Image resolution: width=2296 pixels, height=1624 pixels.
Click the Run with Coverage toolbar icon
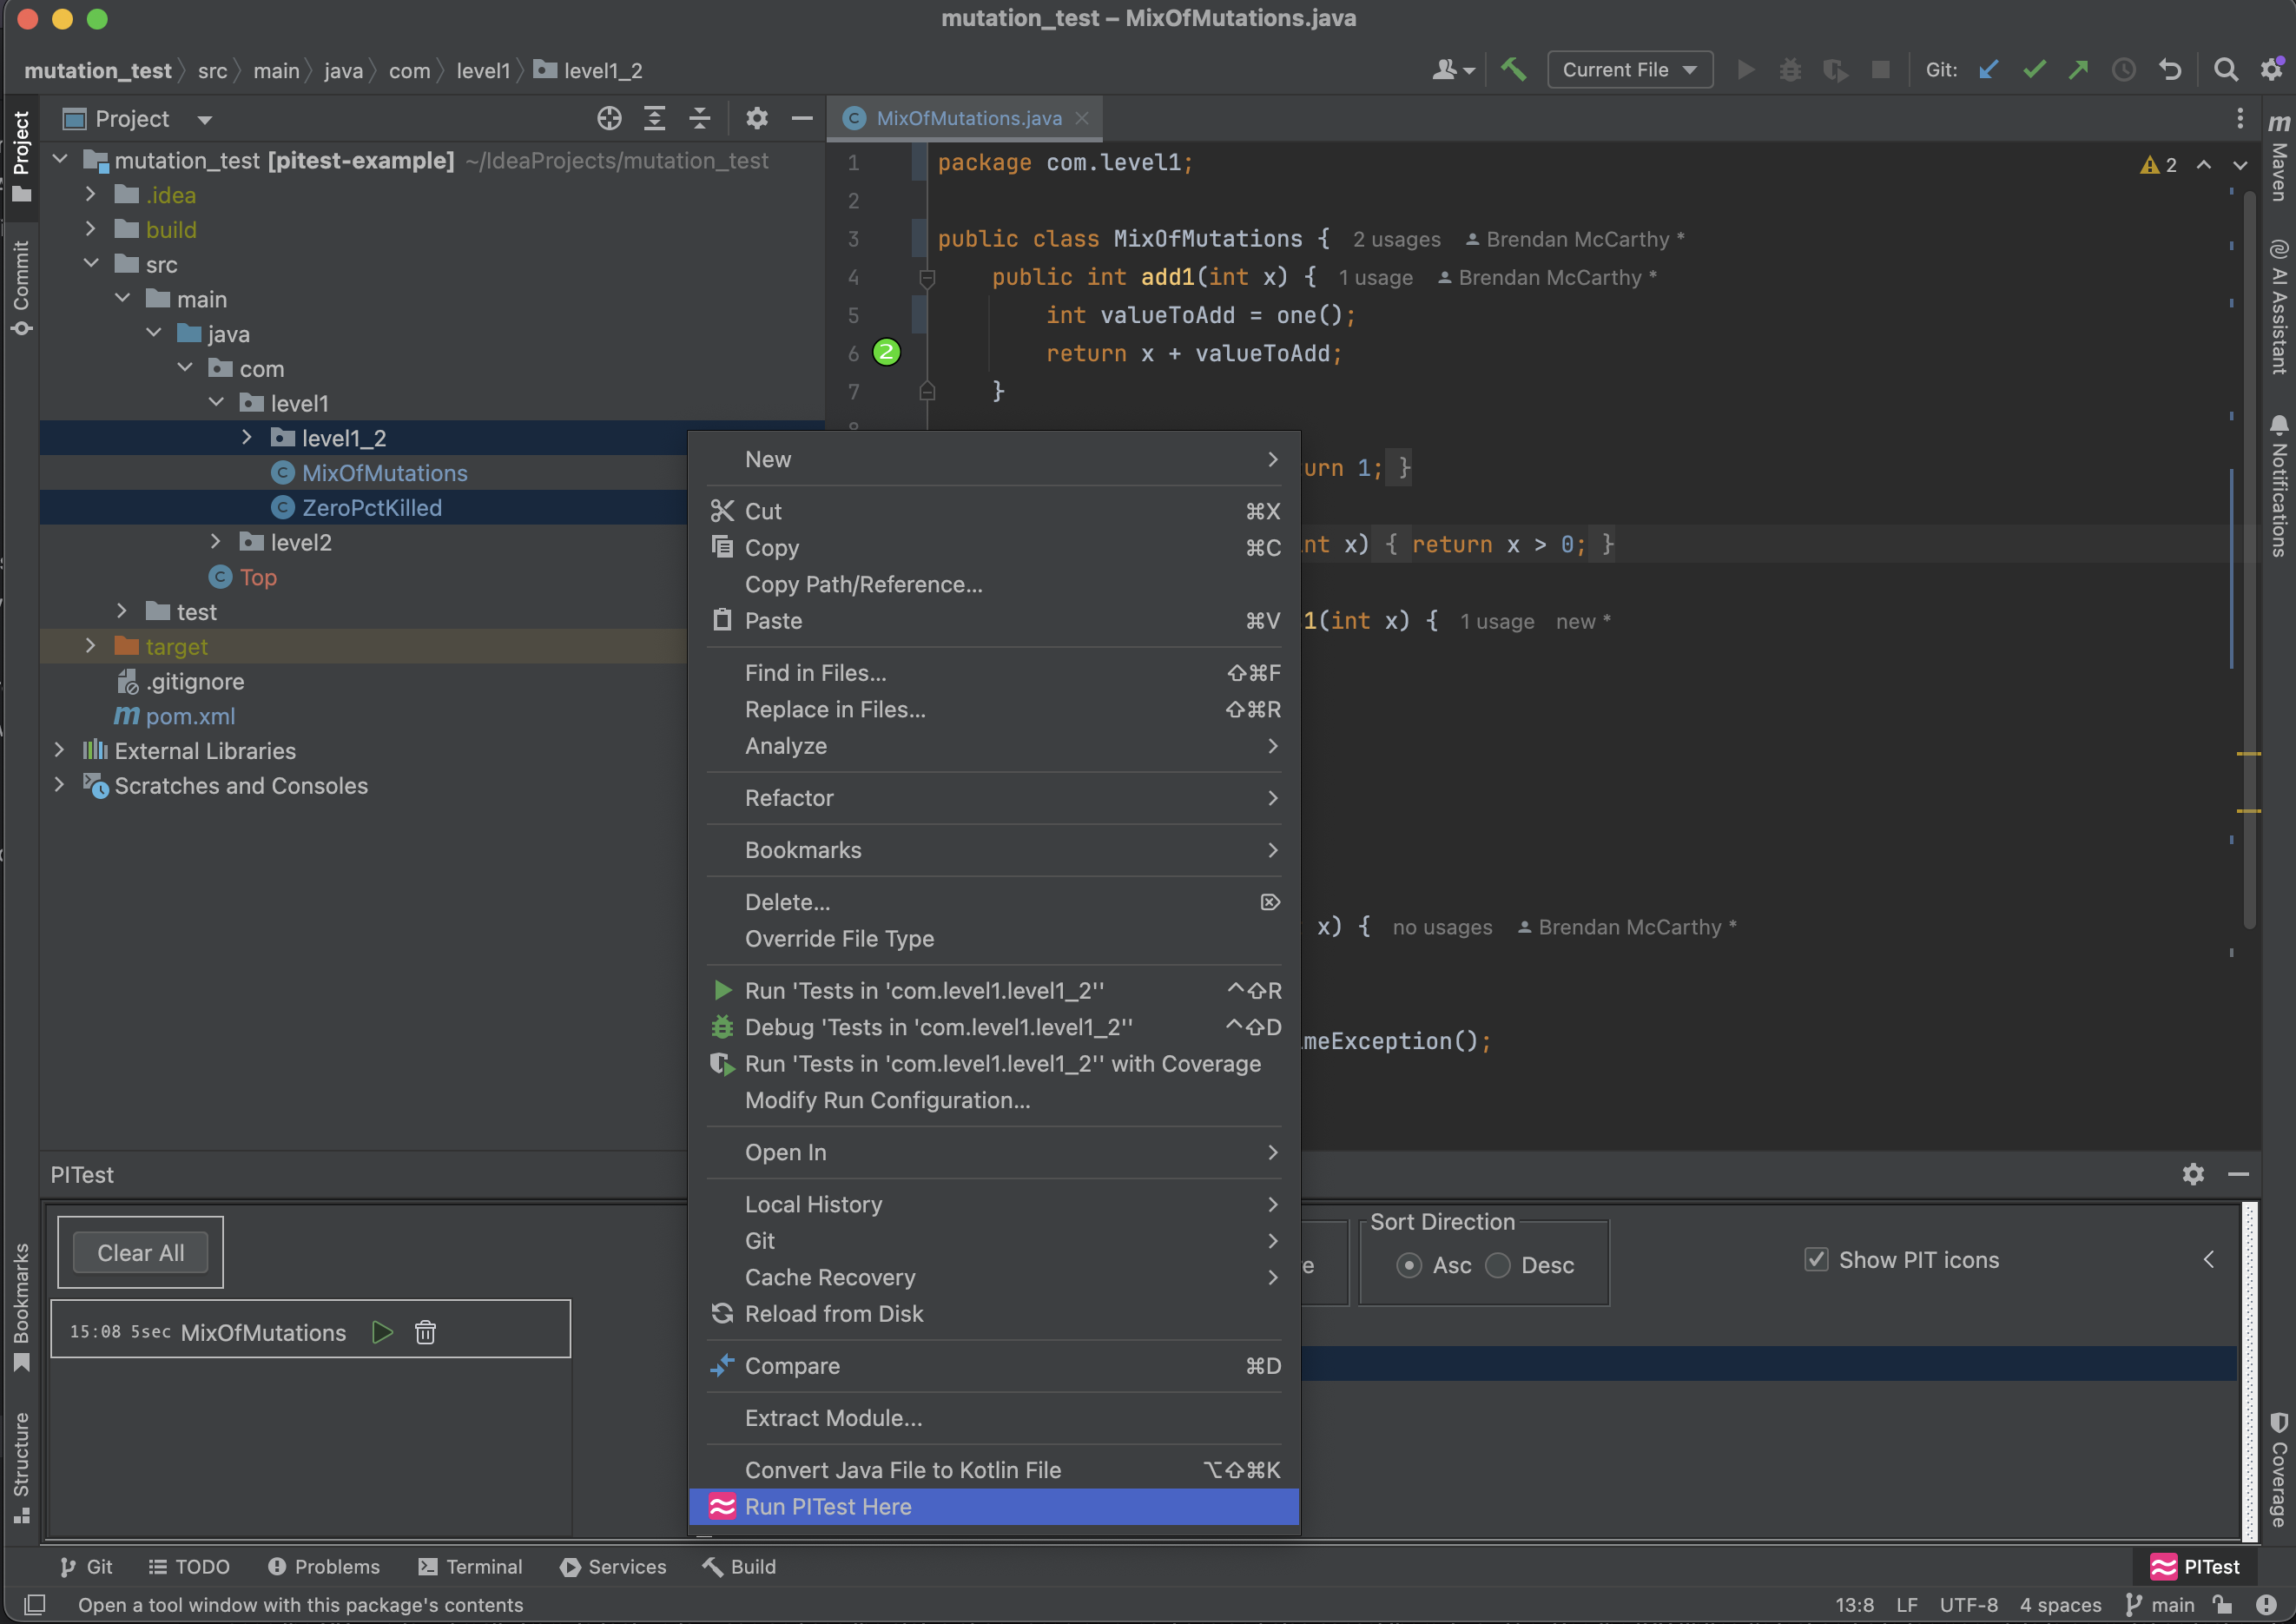1835,70
